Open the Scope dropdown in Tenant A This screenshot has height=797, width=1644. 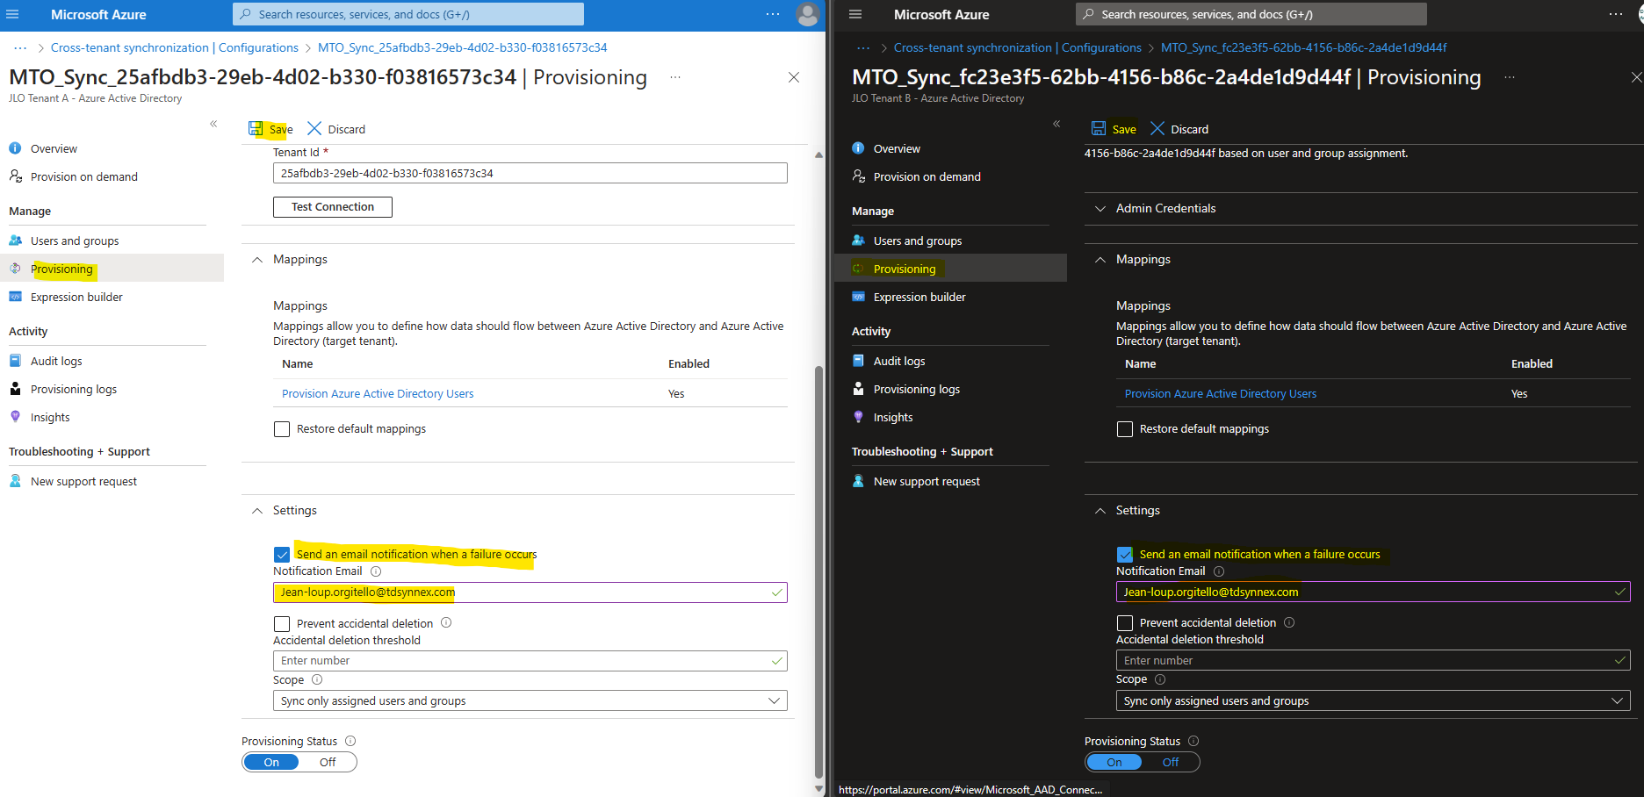tap(530, 700)
